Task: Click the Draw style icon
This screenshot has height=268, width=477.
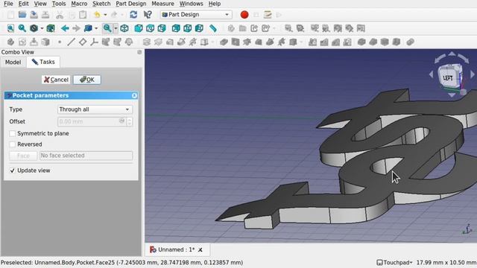Action: (34, 28)
